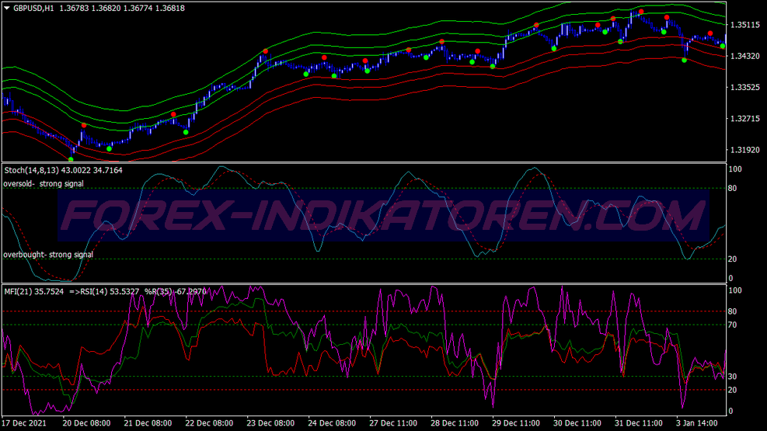Click the 70 level on MFI scale
767x431 pixels.
[732, 325]
